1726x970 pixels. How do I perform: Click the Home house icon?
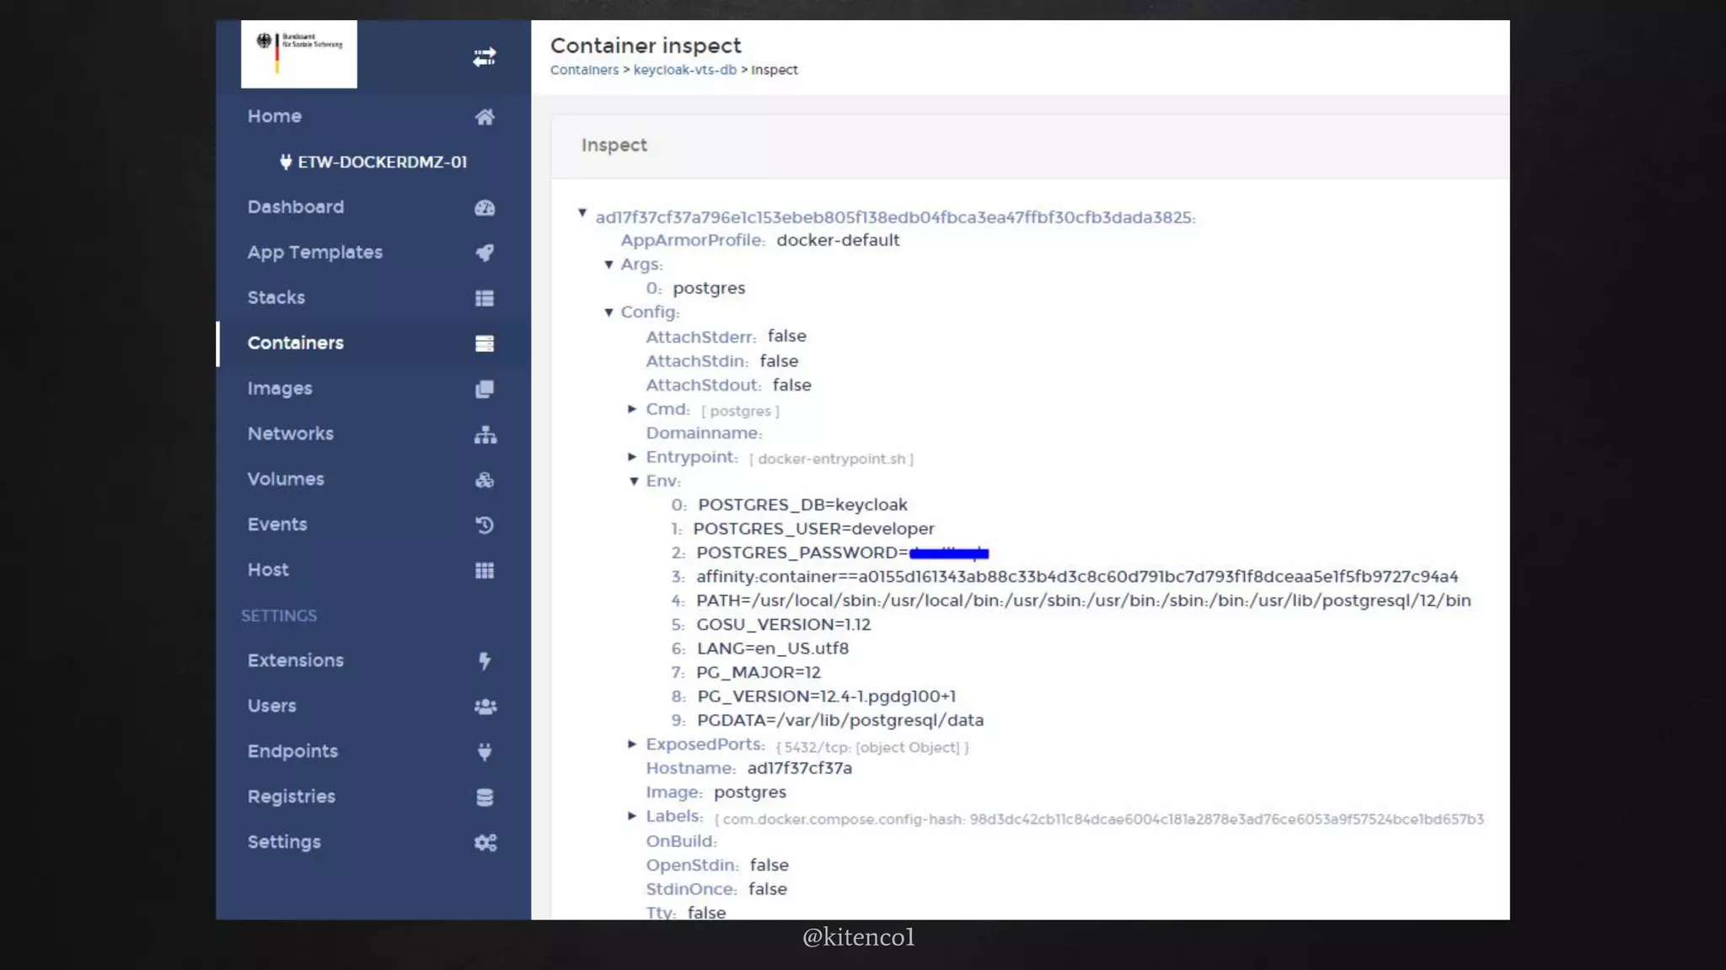coord(484,117)
